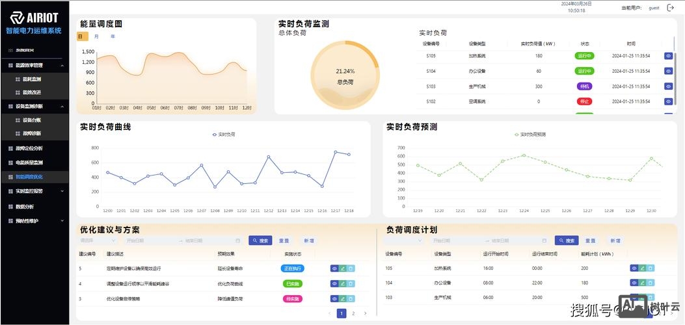Expand the 实时监控报警 sidebar group
The image size is (685, 325).
tap(62, 191)
